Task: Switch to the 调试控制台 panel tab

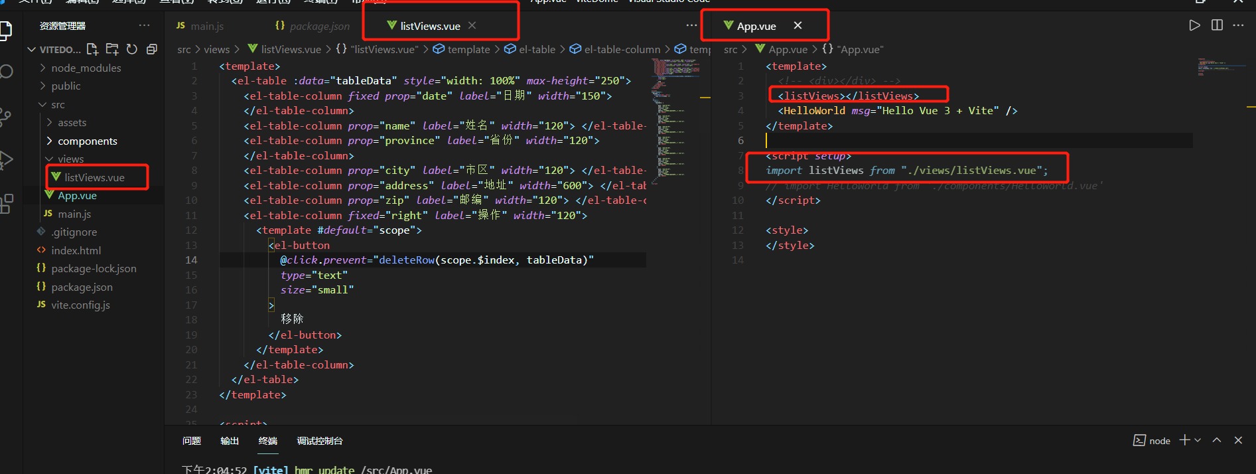Action: 320,441
